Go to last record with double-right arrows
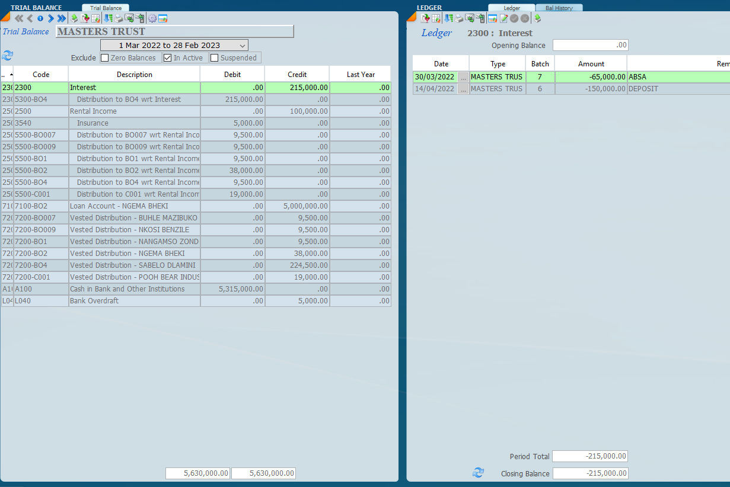The width and height of the screenshot is (730, 487). [x=61, y=18]
